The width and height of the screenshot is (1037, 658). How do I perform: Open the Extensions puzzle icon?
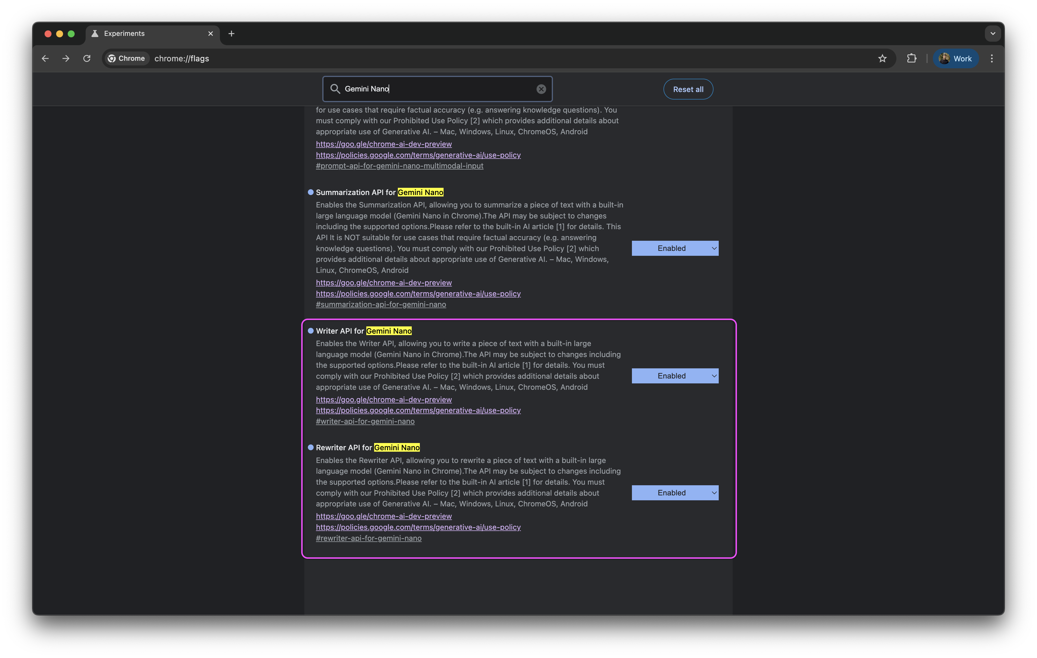pyautogui.click(x=912, y=58)
